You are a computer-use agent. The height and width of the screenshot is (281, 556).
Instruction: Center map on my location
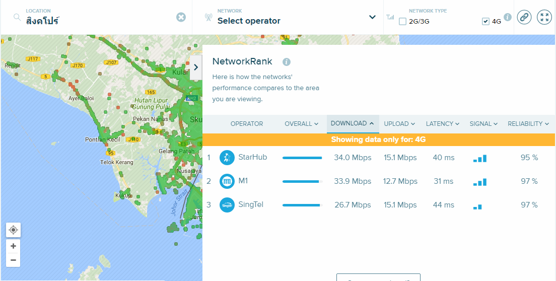[x=13, y=230]
